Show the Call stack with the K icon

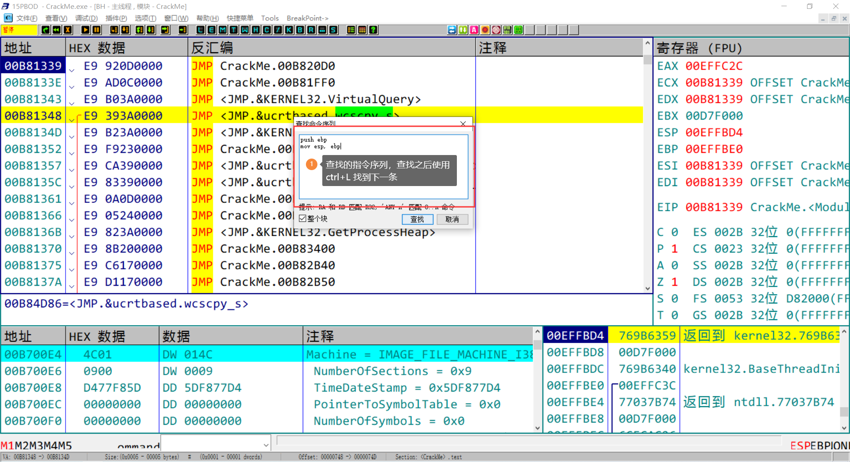[289, 30]
